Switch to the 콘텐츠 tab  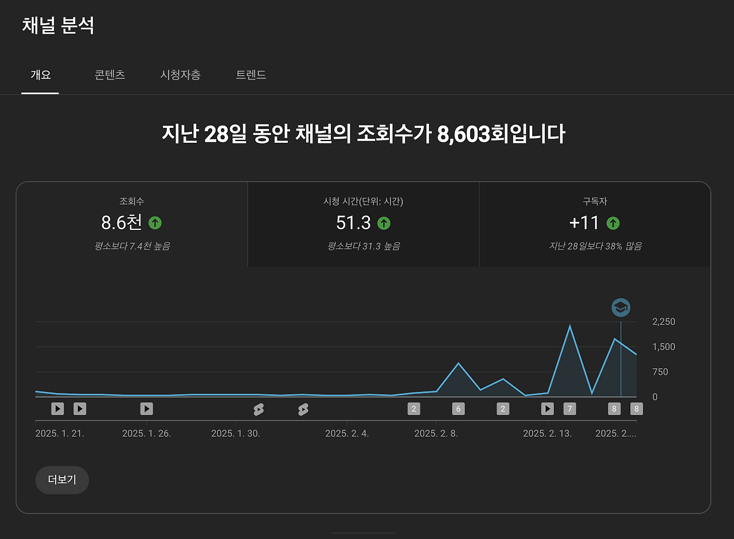click(110, 75)
